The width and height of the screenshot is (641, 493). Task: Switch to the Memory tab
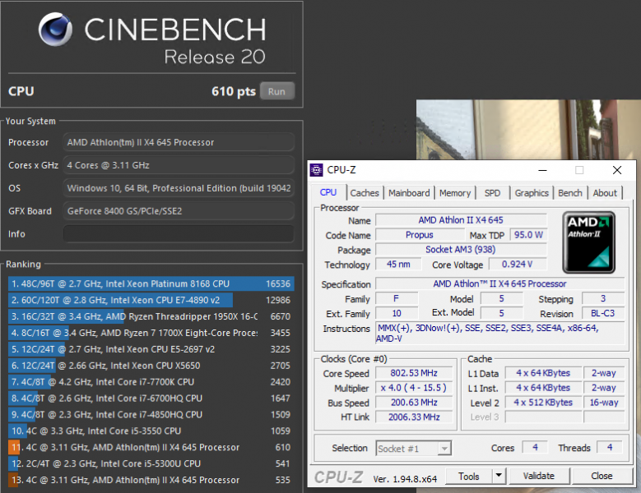(455, 193)
